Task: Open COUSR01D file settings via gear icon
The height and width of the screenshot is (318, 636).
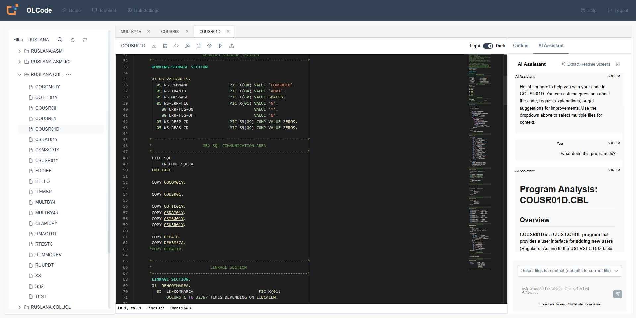Action: click(209, 46)
